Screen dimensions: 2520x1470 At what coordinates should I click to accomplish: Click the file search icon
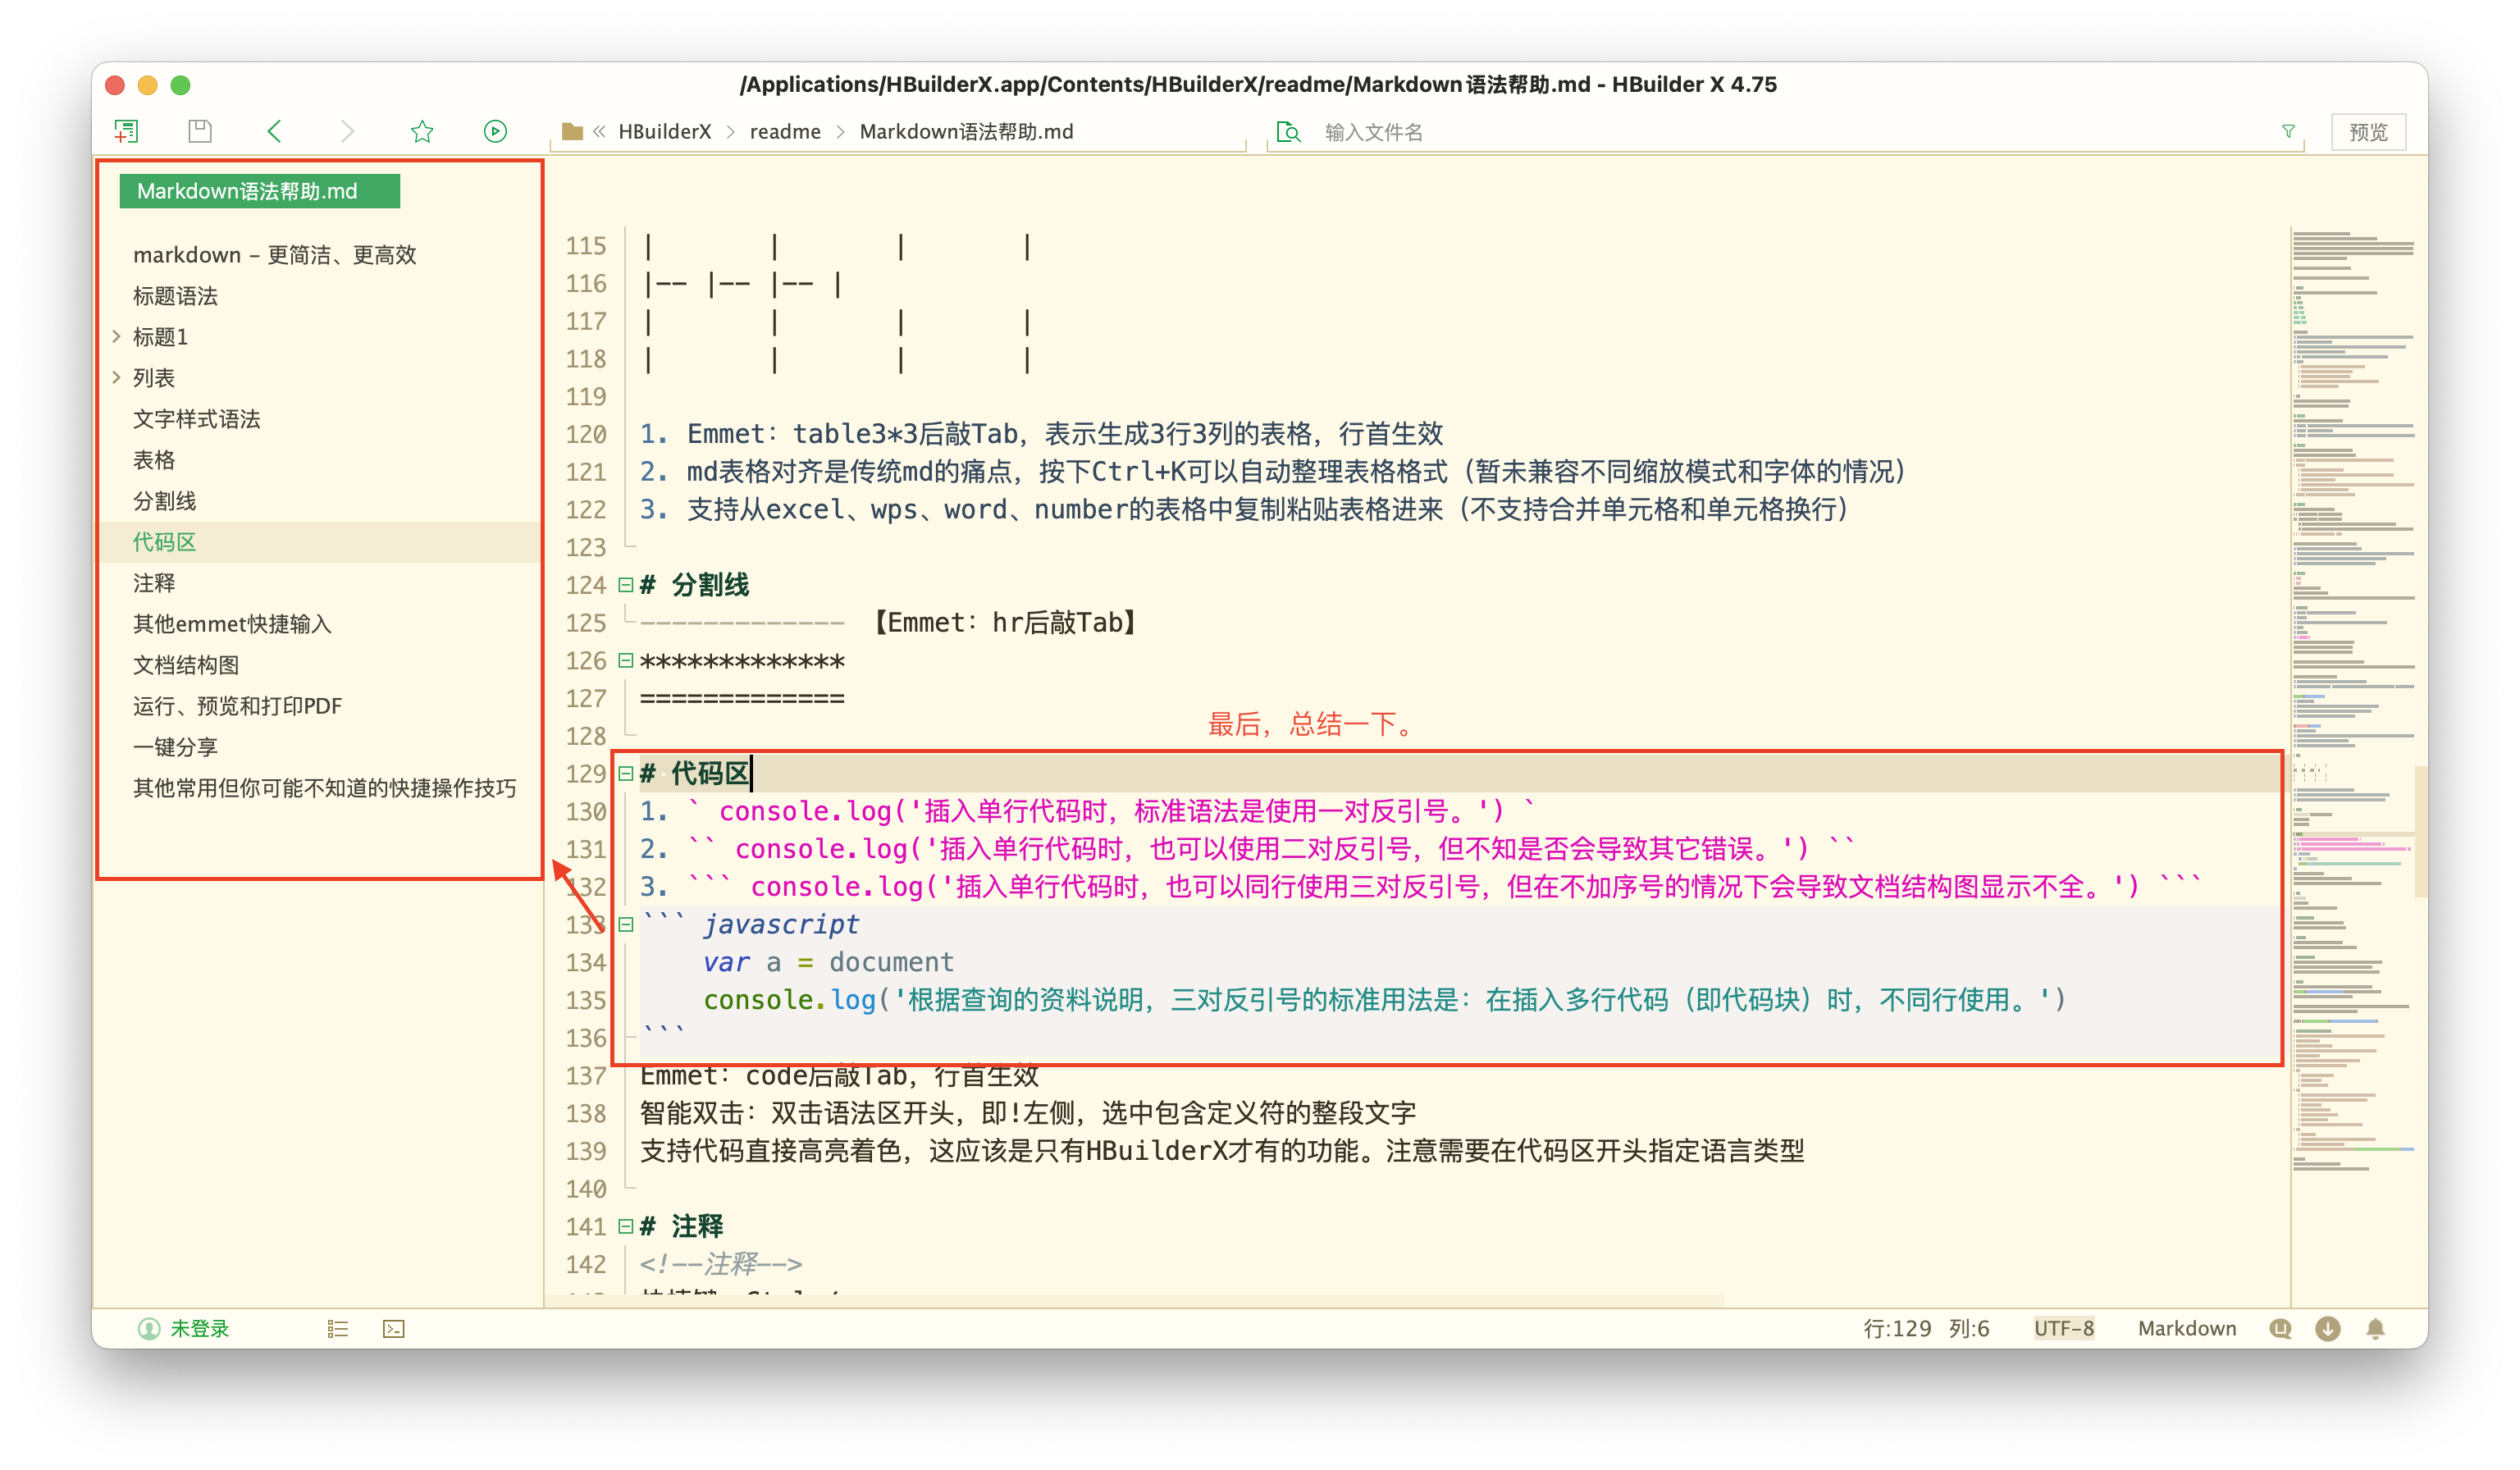tap(1289, 131)
